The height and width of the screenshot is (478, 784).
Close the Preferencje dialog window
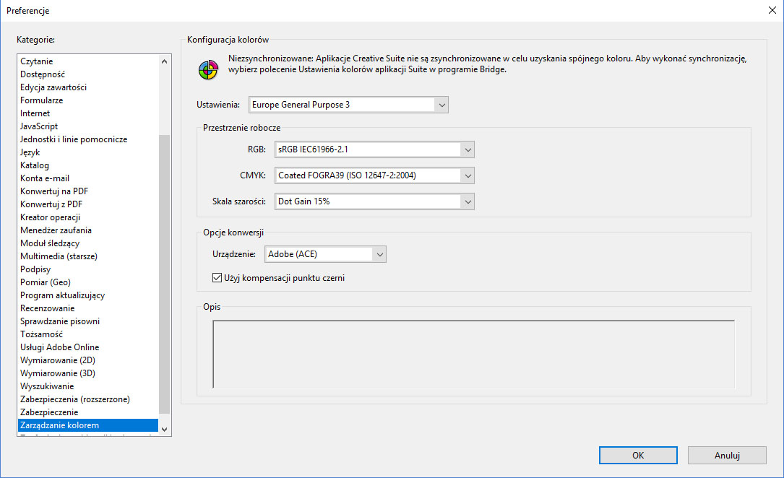point(772,11)
